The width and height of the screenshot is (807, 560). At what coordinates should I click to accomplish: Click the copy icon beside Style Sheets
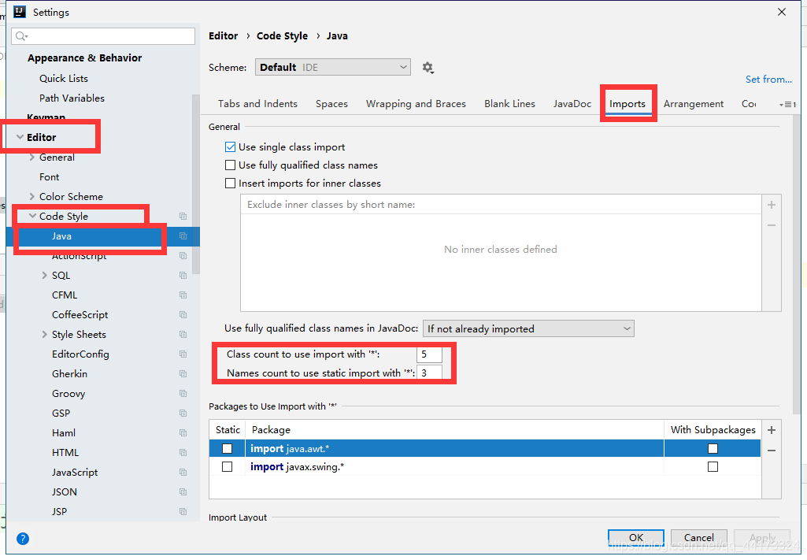pyautogui.click(x=183, y=335)
